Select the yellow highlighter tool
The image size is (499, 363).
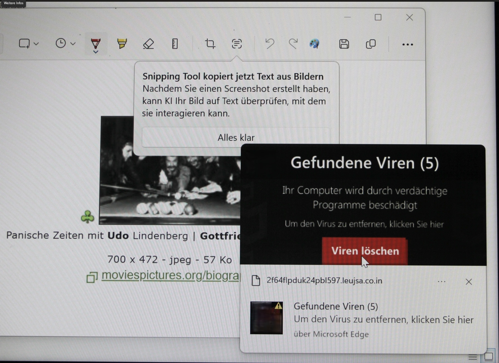click(122, 44)
